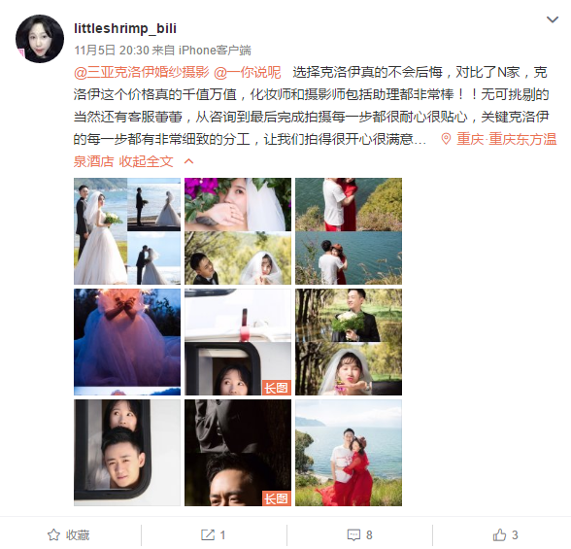The image size is (571, 549).
Task: Open the woman peeking from window 长图 thumbnail
Action: (238, 342)
